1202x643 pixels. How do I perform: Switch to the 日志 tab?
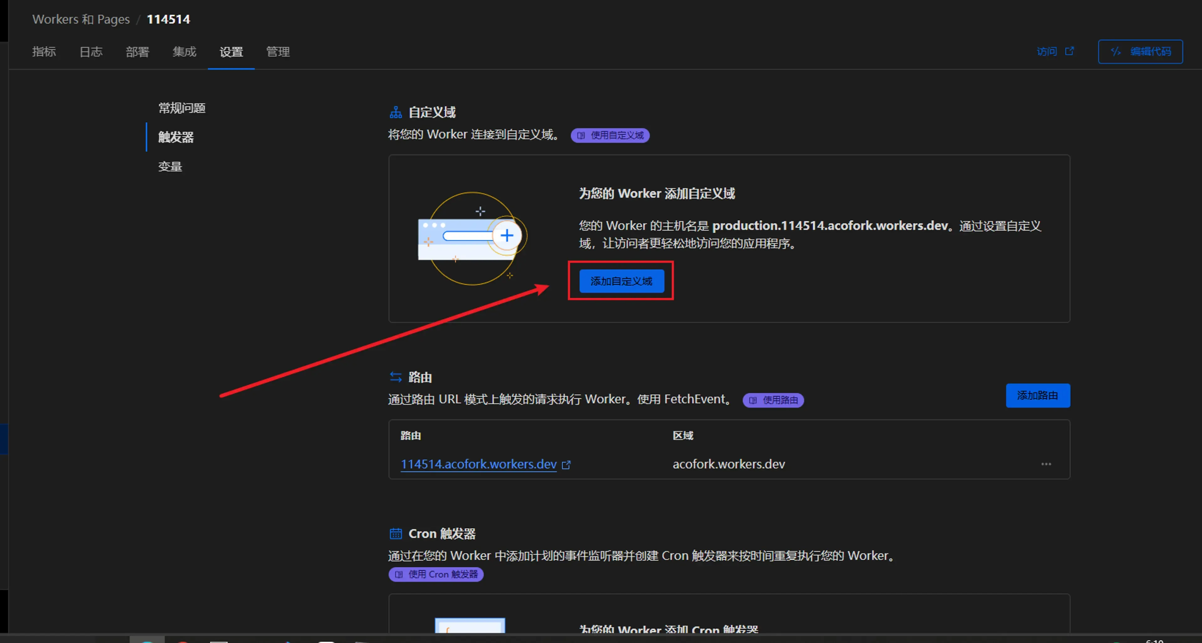tap(90, 51)
